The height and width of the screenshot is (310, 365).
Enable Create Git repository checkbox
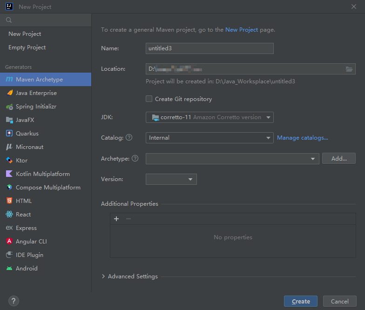(149, 99)
